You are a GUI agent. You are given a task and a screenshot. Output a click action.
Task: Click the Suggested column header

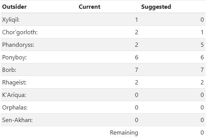click(156, 7)
